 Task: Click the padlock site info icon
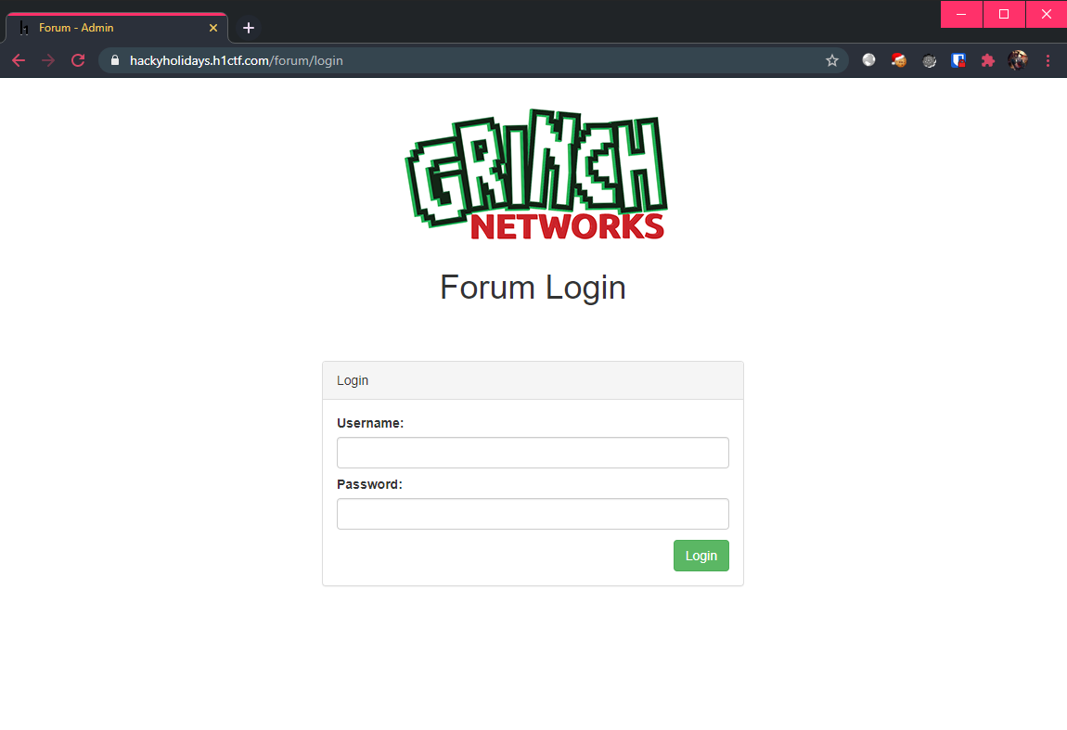(115, 60)
